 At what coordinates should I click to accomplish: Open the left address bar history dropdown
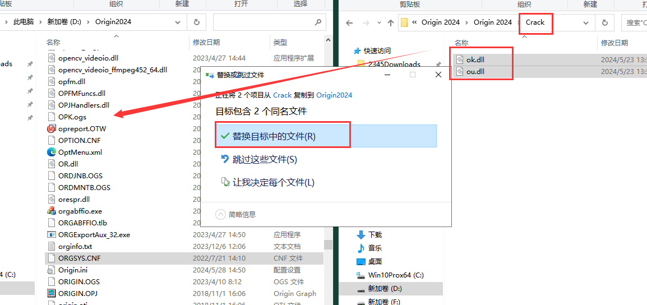[x=178, y=22]
